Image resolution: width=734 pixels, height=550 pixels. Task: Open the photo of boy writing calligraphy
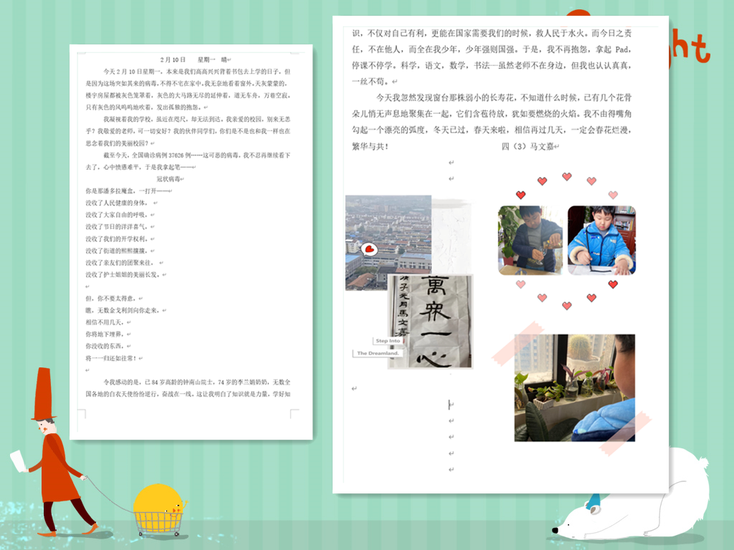click(x=601, y=241)
